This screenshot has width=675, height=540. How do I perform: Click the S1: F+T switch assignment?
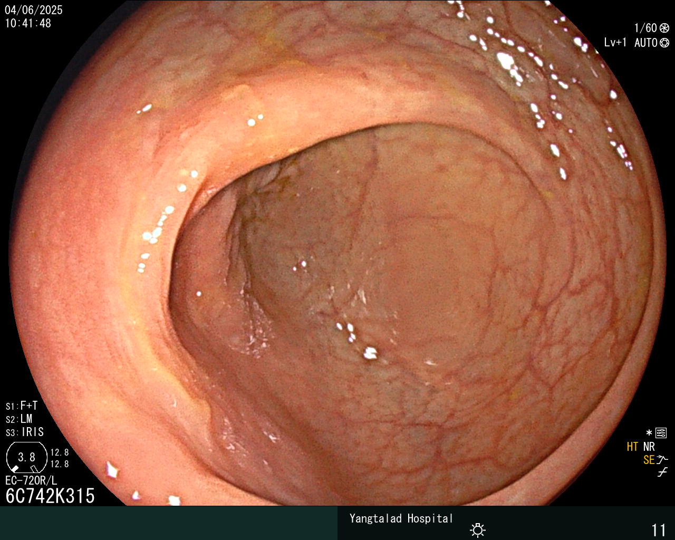click(22, 406)
